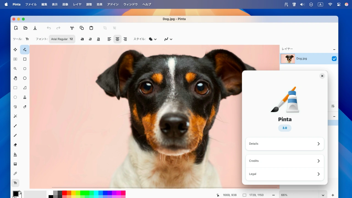The height and width of the screenshot is (198, 352).
Task: Open the 効果 menu
Action: point(100,4)
